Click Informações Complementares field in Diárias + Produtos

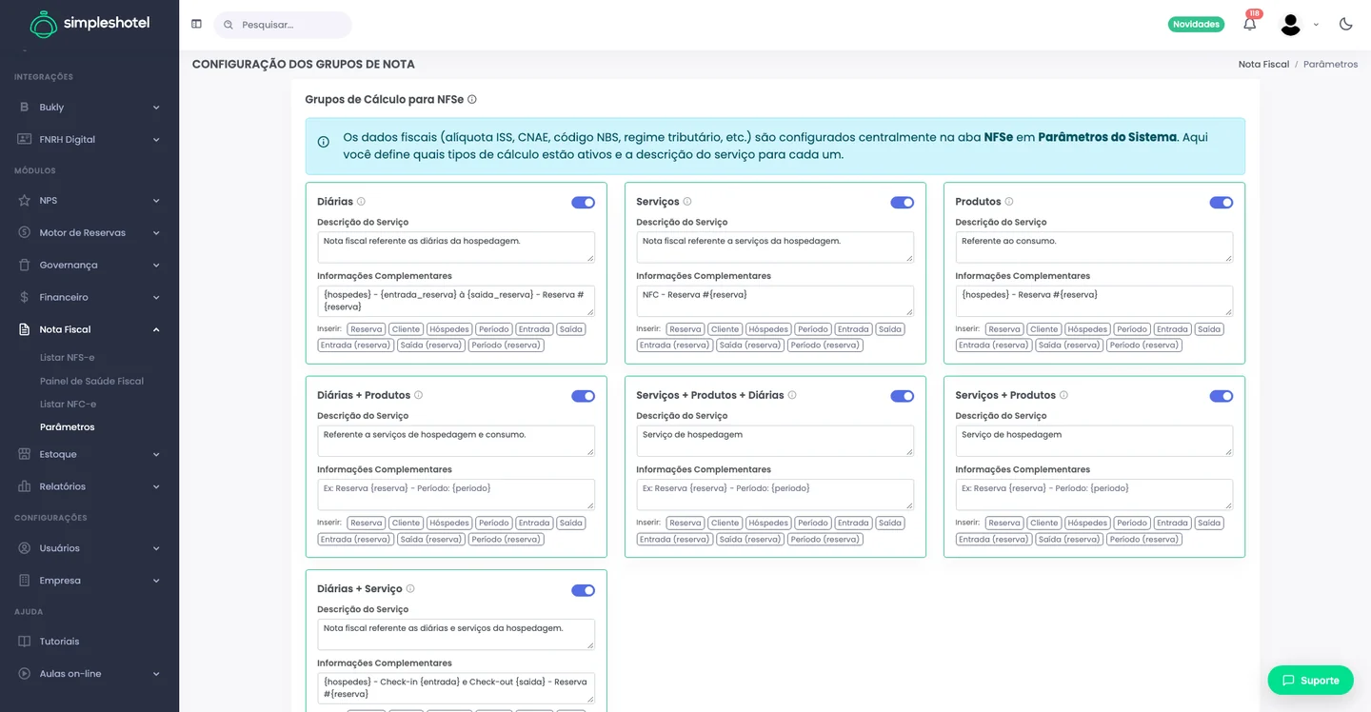[x=456, y=494]
